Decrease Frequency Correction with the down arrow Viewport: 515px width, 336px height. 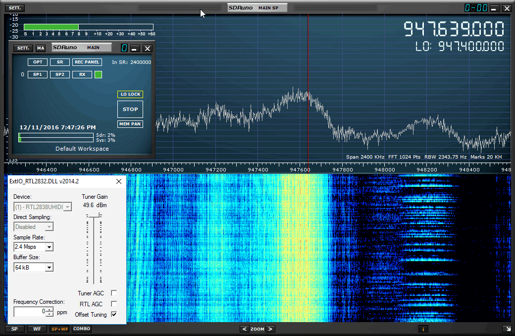(x=50, y=314)
